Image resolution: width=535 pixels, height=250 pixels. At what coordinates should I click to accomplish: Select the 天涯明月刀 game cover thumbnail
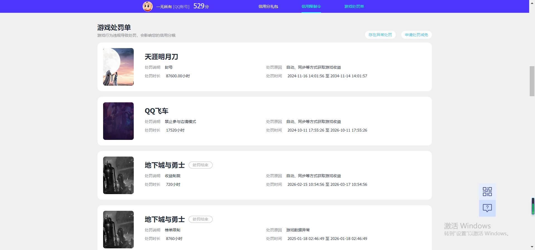click(x=118, y=67)
